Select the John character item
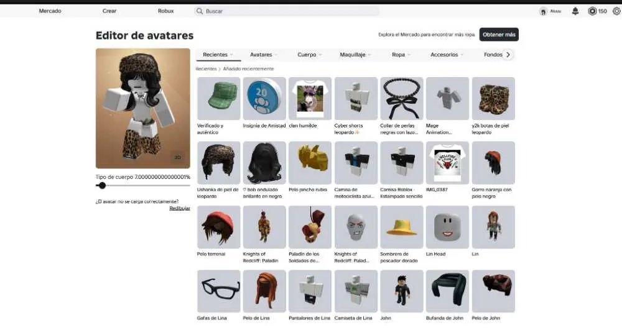622x330 pixels. click(x=401, y=291)
